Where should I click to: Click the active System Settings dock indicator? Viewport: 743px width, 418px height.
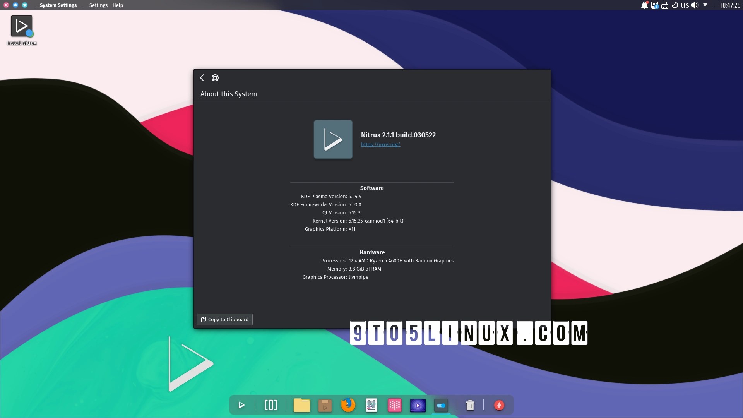[441, 405]
